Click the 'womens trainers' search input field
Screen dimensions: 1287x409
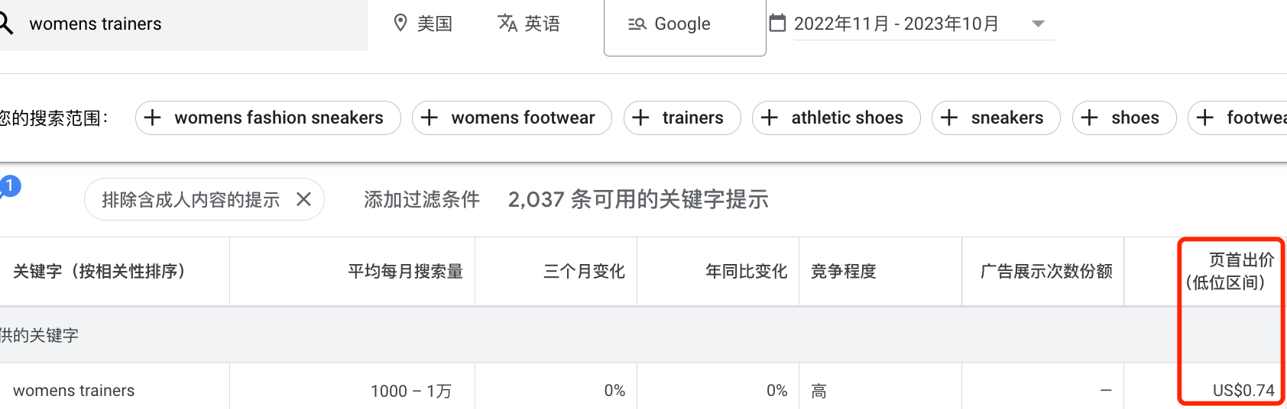(x=183, y=24)
